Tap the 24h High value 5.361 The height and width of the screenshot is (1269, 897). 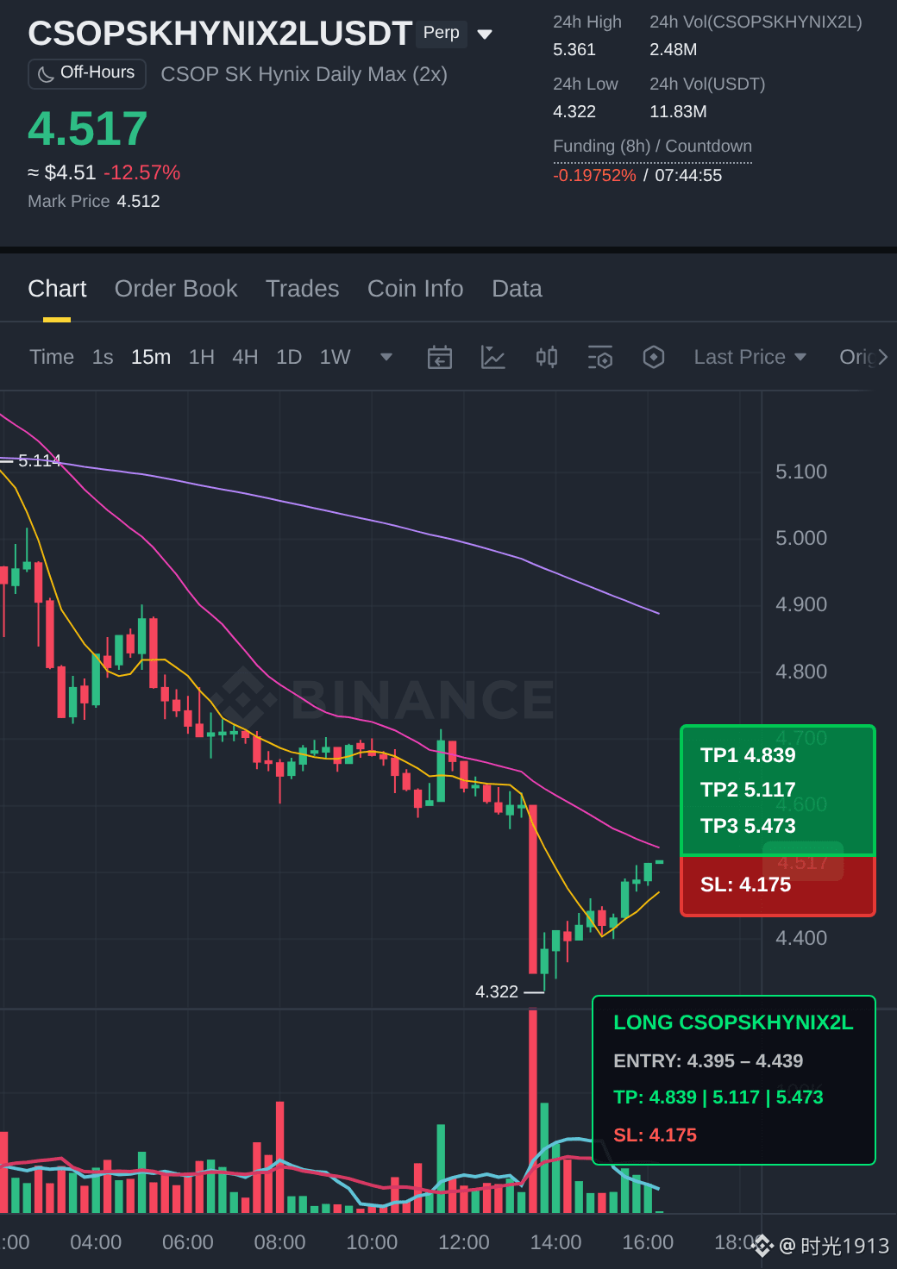click(574, 49)
